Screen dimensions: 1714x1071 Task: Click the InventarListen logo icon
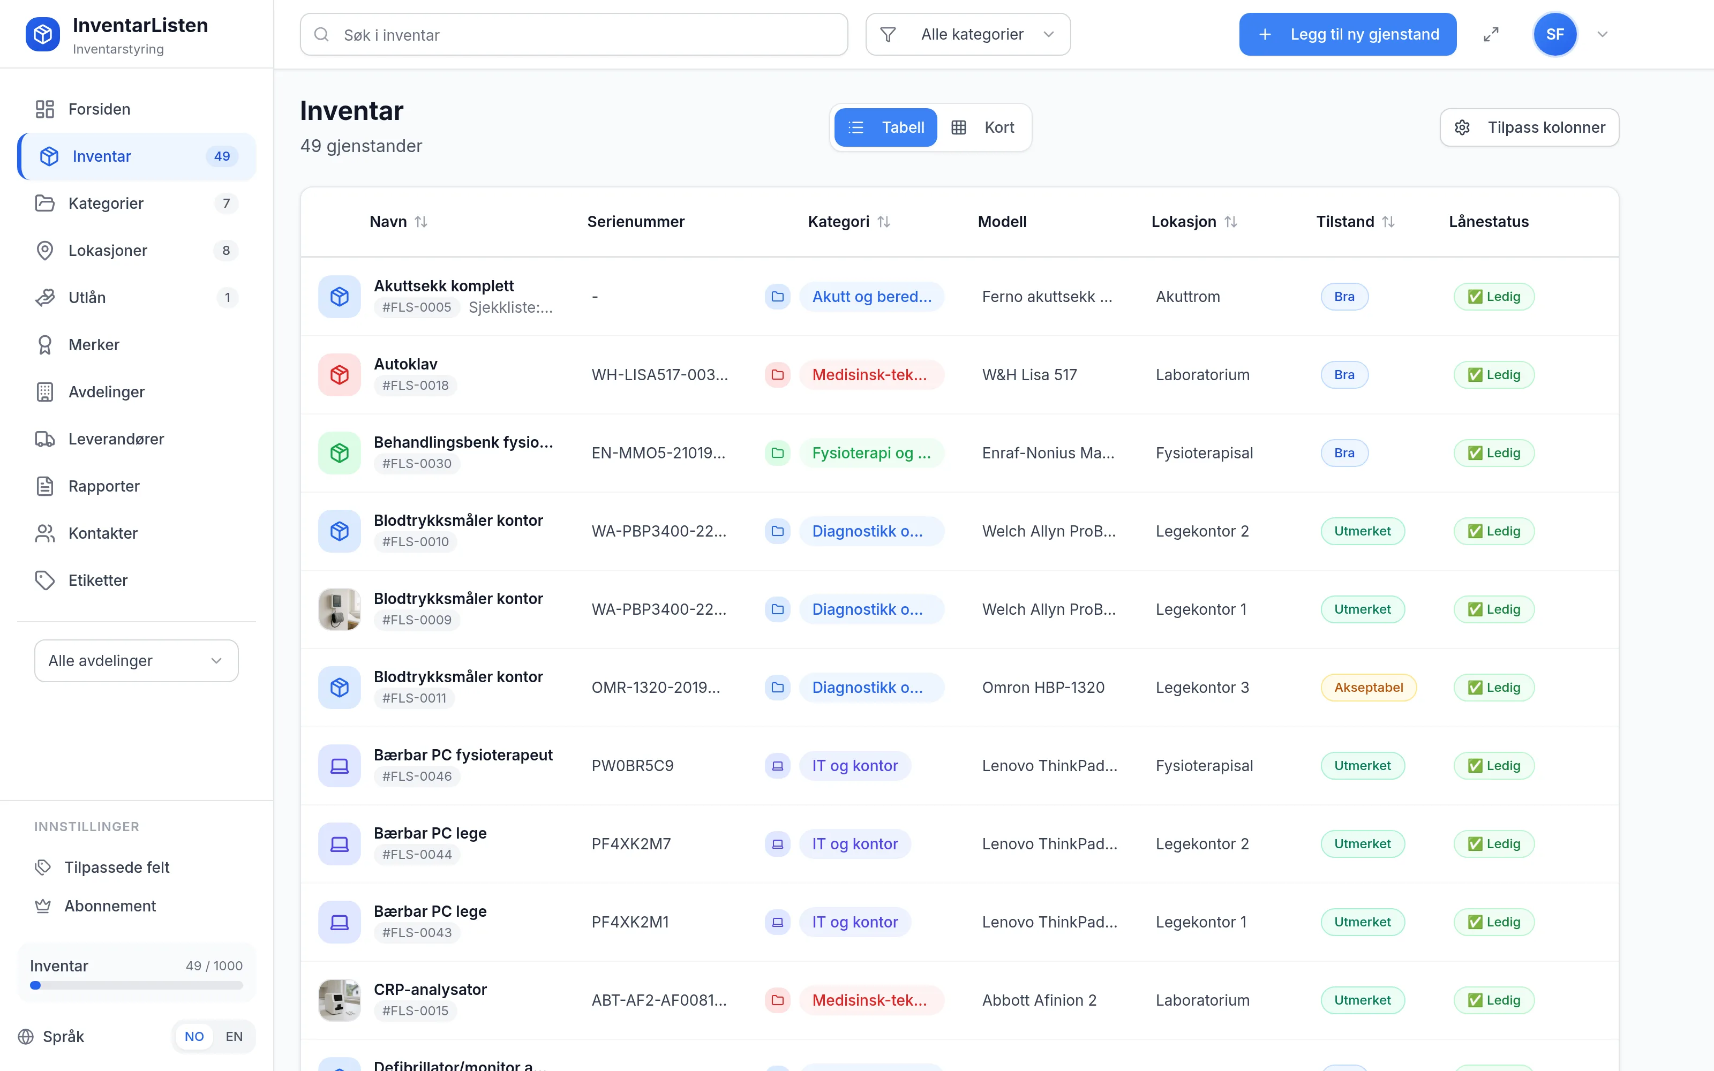coord(42,34)
